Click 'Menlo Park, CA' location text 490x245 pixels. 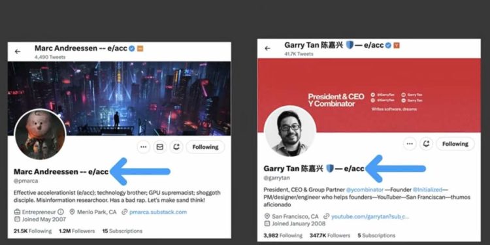[x=97, y=212]
